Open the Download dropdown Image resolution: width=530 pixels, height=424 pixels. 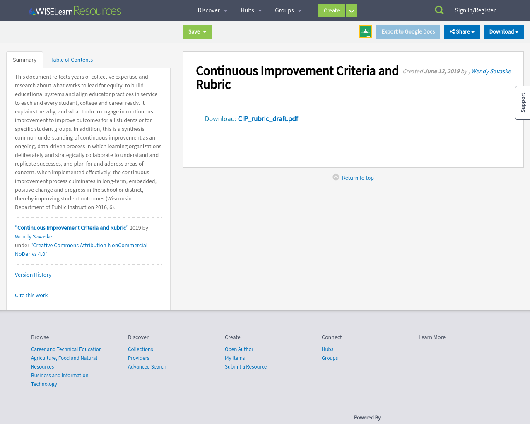coord(503,31)
